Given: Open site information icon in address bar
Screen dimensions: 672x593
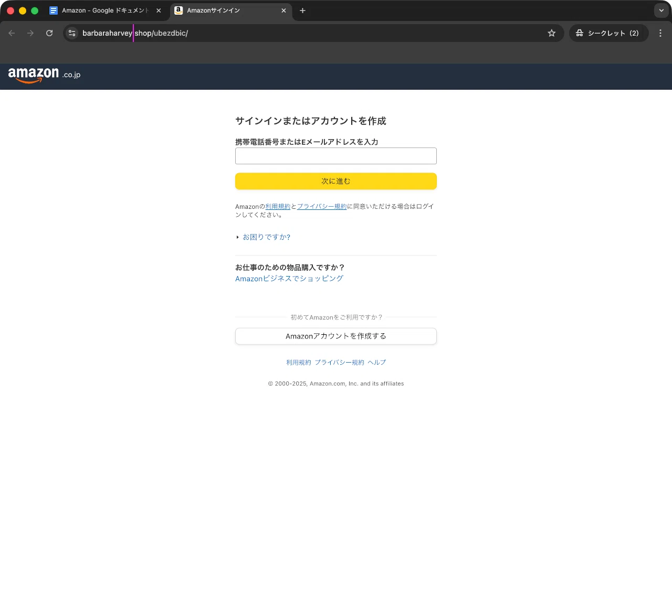Looking at the screenshot, I should [72, 33].
